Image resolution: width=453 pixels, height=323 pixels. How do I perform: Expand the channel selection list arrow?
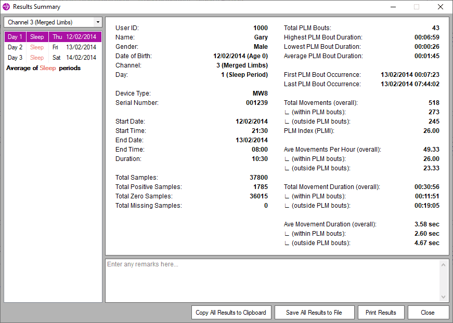pyautogui.click(x=97, y=22)
